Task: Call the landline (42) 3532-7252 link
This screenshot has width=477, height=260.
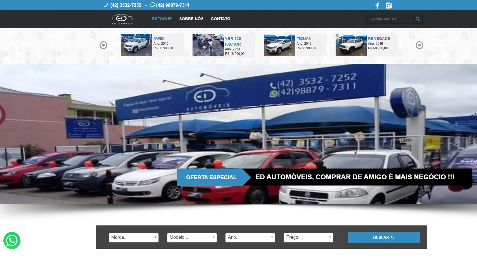Action: [126, 5]
